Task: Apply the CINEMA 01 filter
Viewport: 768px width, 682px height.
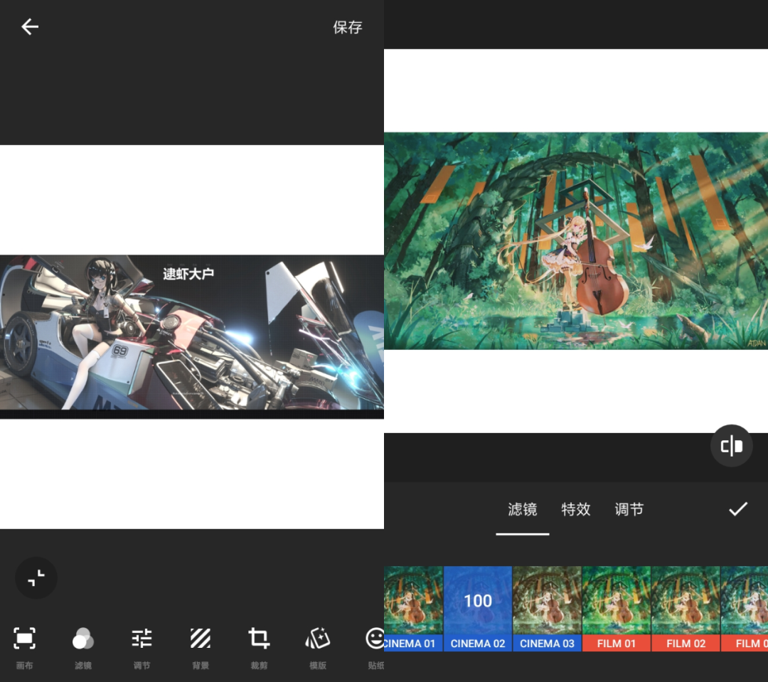Action: [x=413, y=609]
